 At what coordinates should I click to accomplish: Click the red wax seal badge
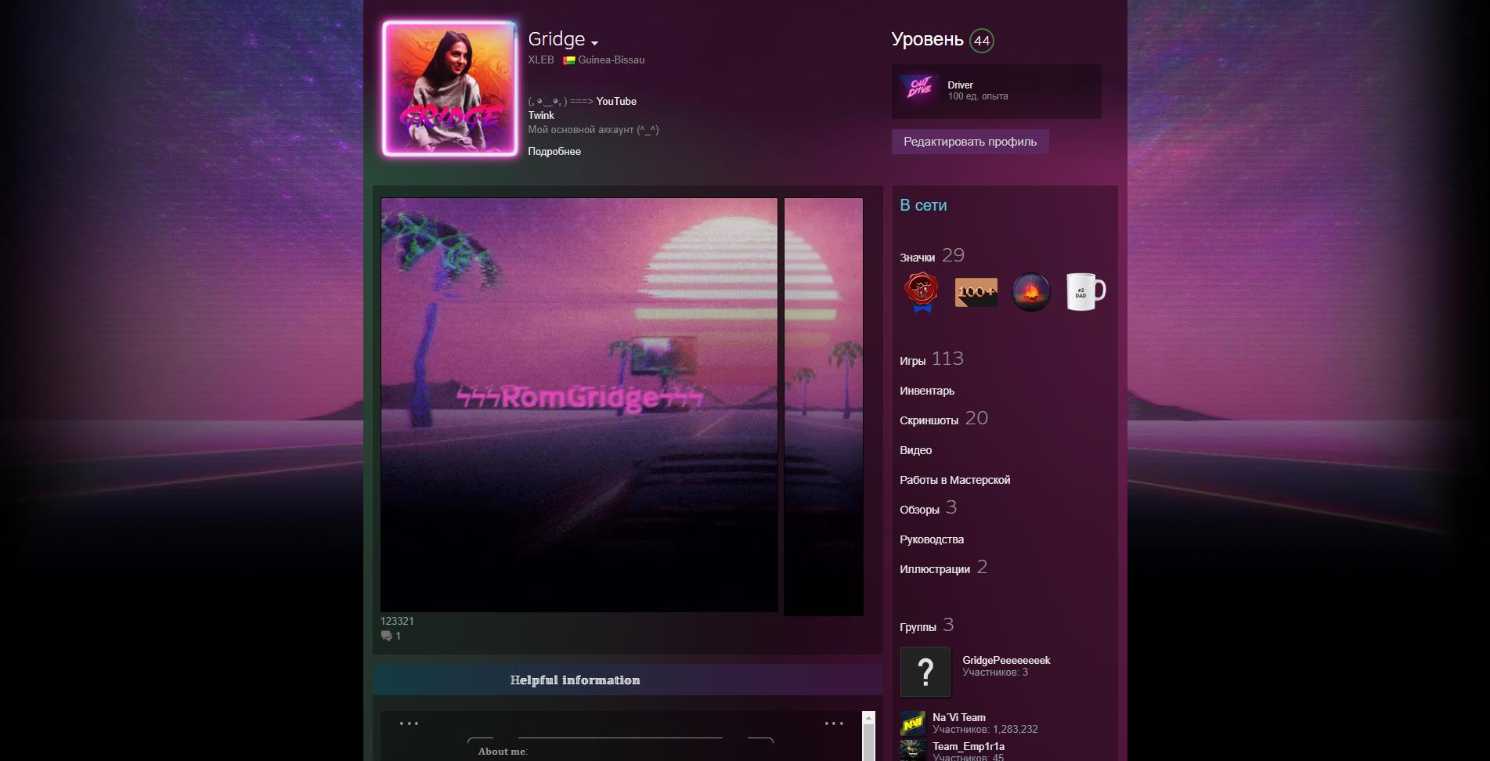click(x=922, y=292)
